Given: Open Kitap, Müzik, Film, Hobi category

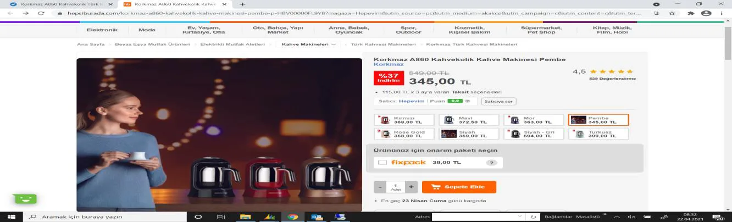Looking at the screenshot, I should (x=613, y=30).
